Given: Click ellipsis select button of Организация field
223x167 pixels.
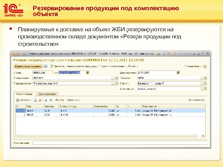Looking at the screenshot, I should coord(113,78).
